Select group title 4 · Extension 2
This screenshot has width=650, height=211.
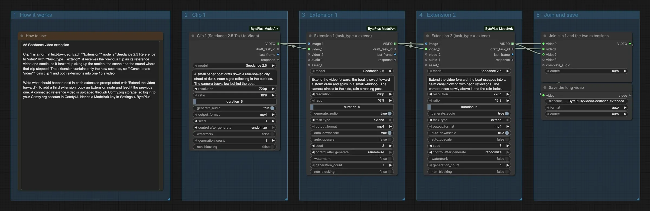point(437,15)
